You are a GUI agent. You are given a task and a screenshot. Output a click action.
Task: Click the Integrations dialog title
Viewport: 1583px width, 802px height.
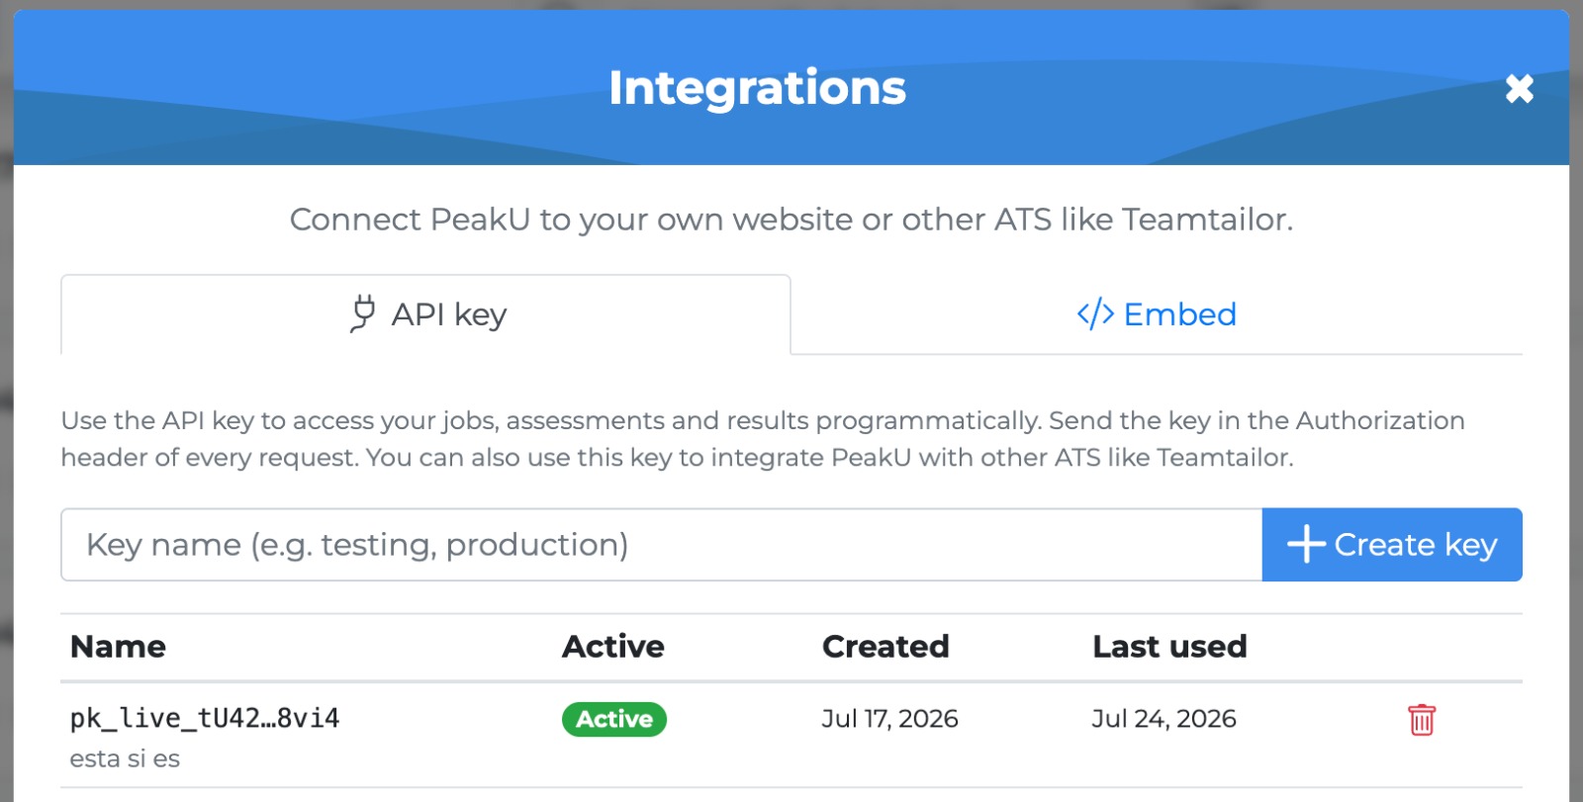coord(757,88)
